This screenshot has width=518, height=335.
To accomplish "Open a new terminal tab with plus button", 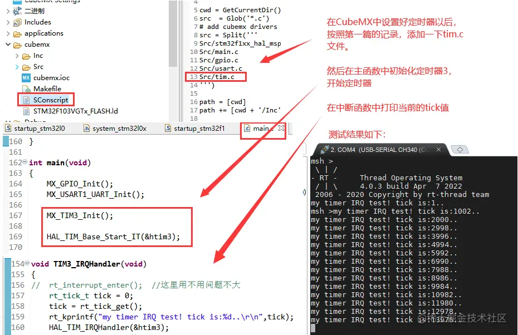I will [x=460, y=150].
